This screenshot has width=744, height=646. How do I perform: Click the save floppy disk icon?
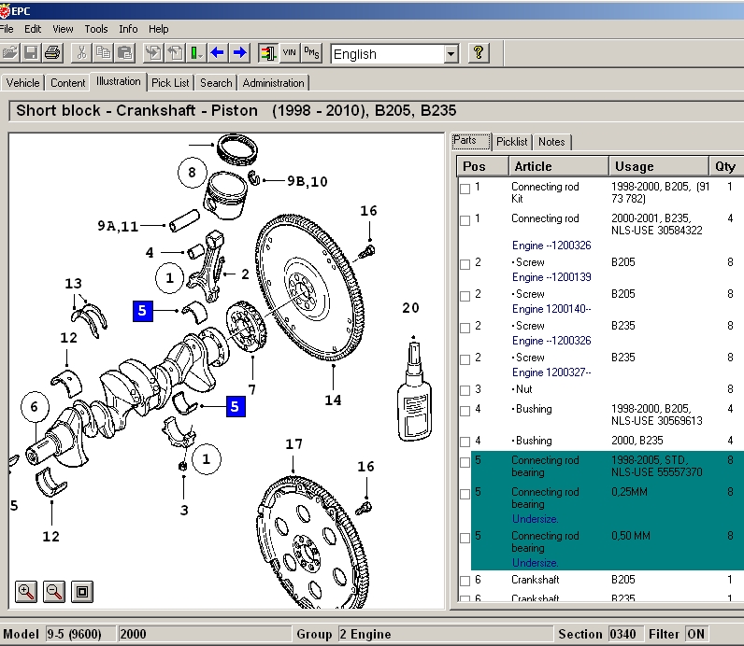click(31, 53)
